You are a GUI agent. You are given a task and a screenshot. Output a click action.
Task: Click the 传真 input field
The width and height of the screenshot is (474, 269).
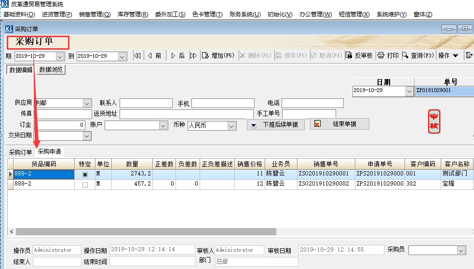tap(64, 114)
